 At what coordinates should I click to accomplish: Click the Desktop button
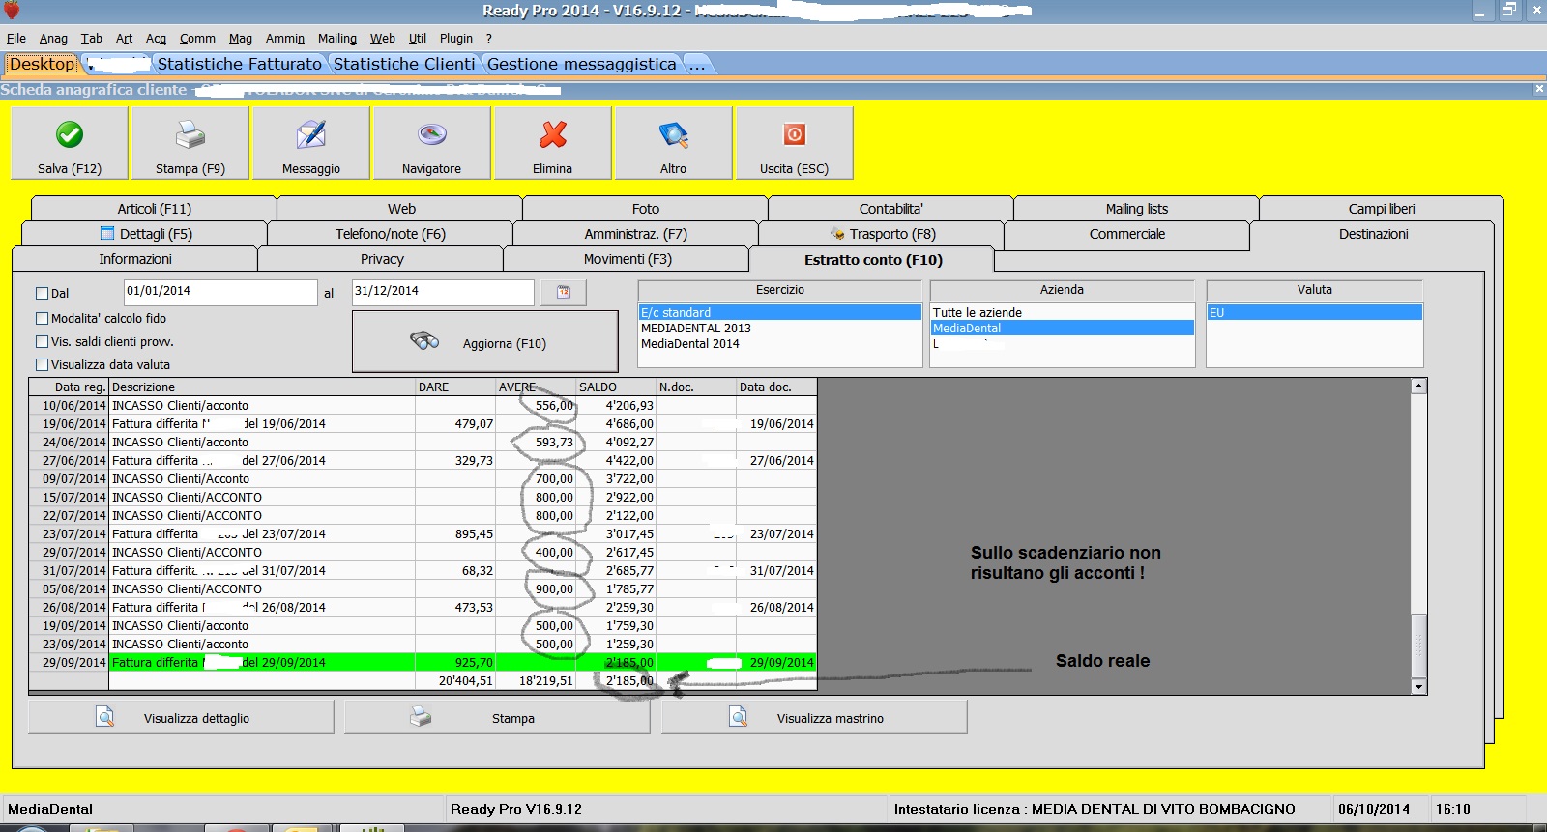tap(42, 64)
